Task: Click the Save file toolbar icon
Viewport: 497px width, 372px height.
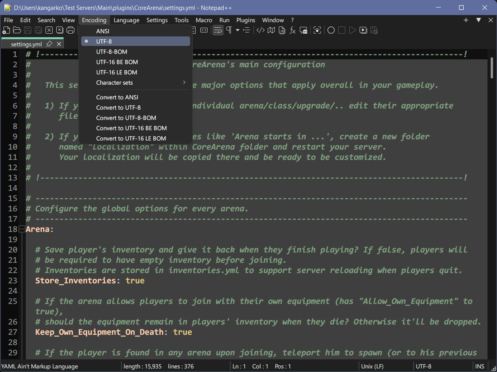Action: coord(28,30)
